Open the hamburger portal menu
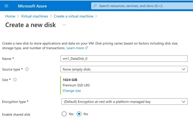 tap(6, 6)
